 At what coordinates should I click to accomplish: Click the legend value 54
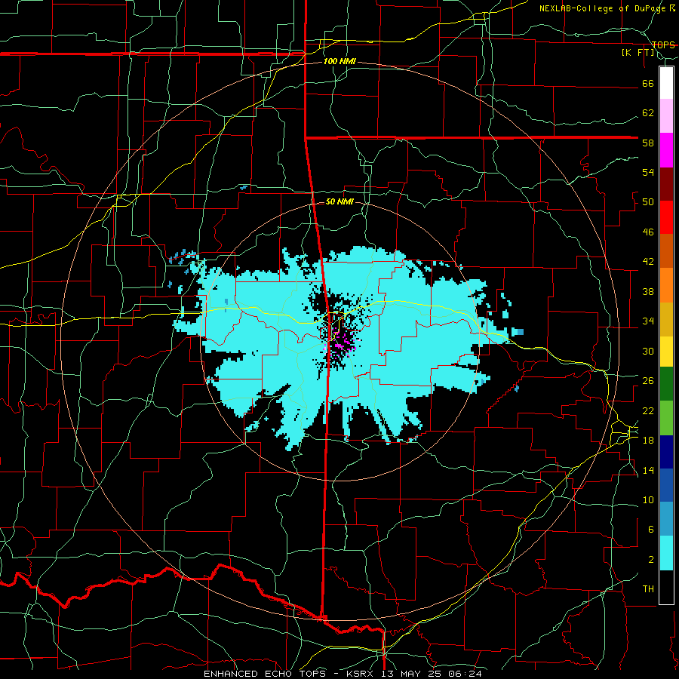pyautogui.click(x=648, y=172)
